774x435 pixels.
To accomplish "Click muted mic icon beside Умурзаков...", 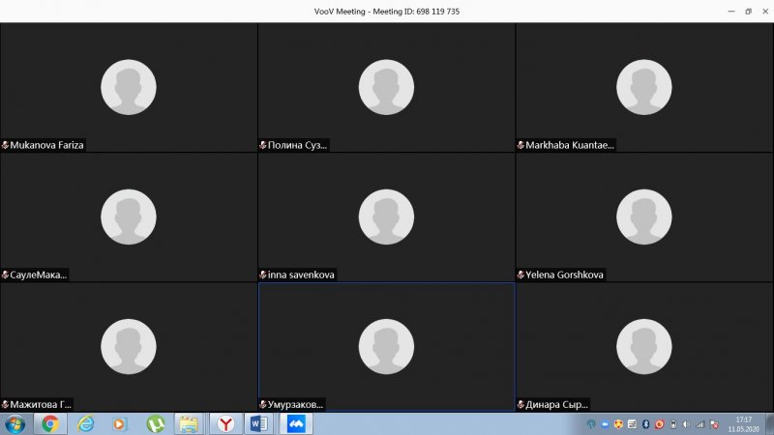I will (262, 404).
